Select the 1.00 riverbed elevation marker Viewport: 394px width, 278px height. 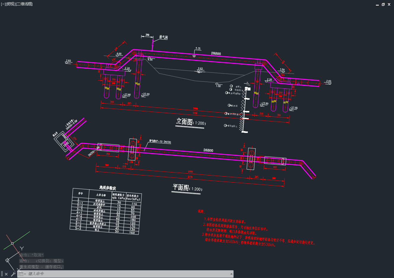pos(218,86)
